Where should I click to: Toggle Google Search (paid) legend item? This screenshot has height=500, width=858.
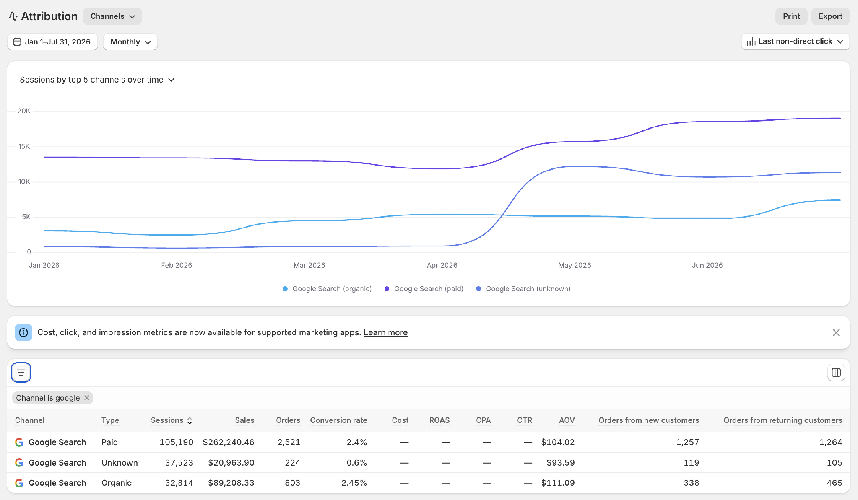point(424,289)
